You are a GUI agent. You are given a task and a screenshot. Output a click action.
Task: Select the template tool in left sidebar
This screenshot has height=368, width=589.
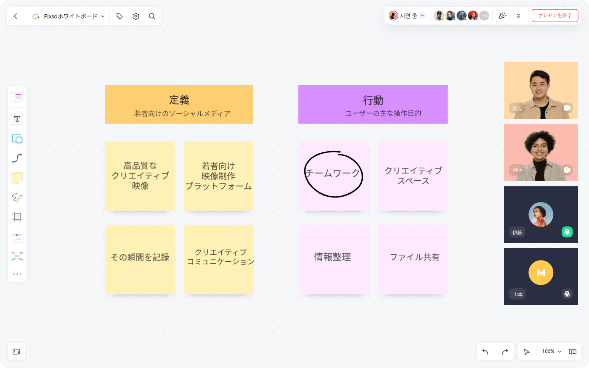(x=17, y=97)
